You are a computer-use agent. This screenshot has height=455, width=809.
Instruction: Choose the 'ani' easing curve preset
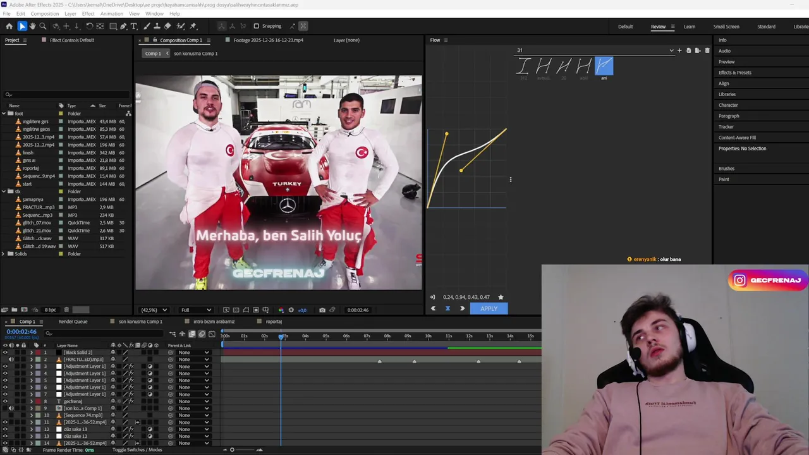pyautogui.click(x=604, y=66)
